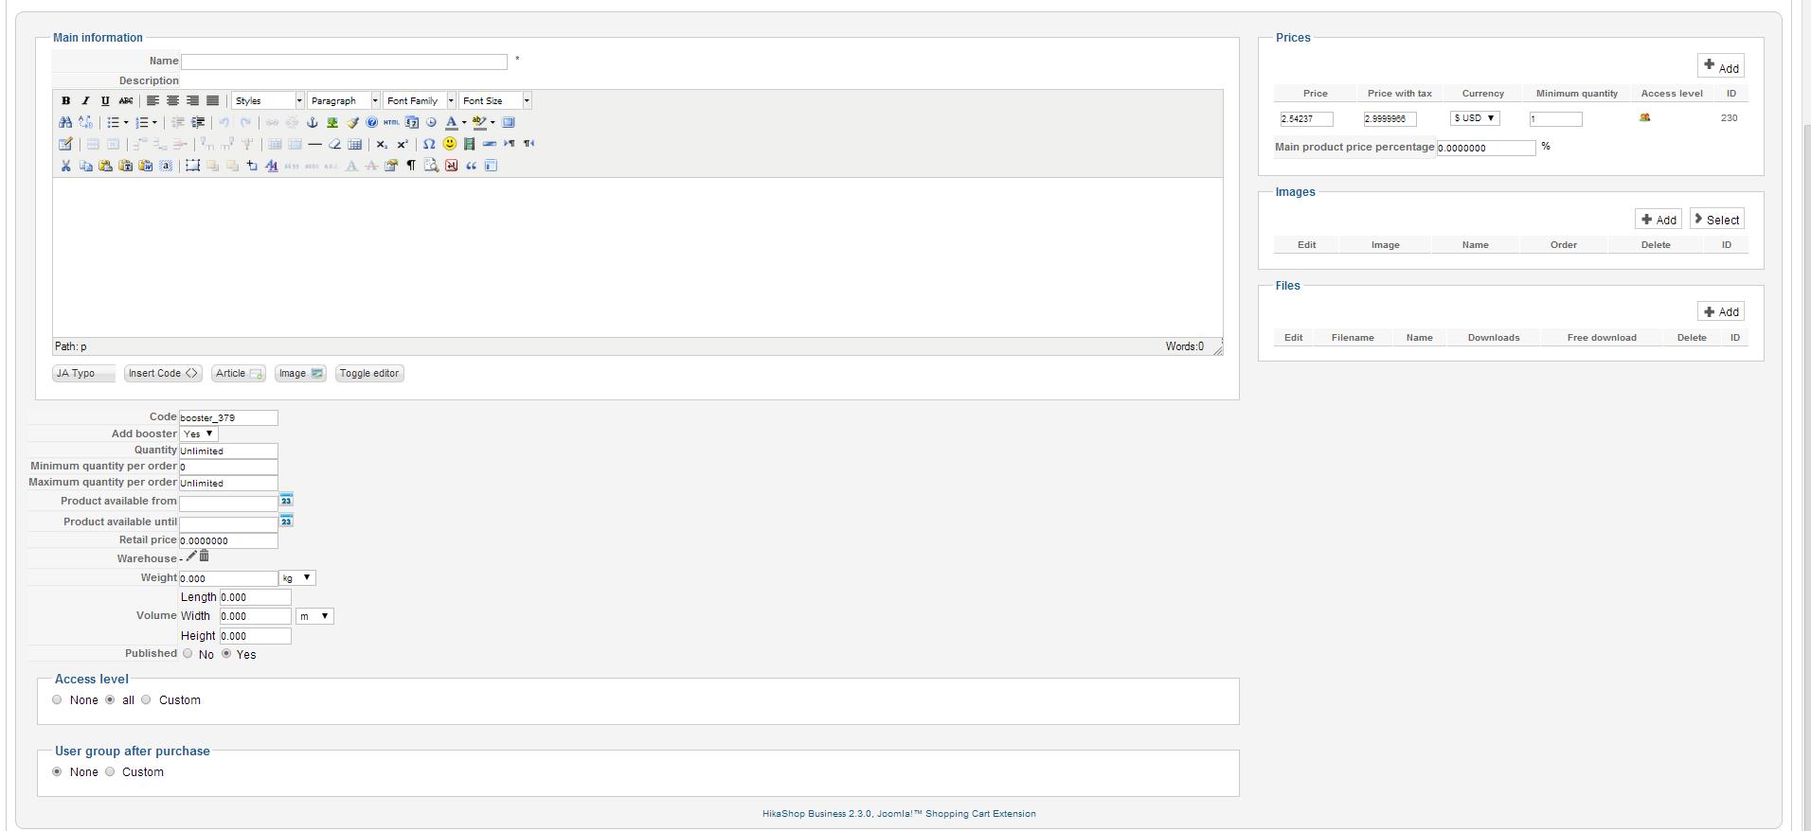Click the product Name input field
The height and width of the screenshot is (831, 1811).
[344, 62]
